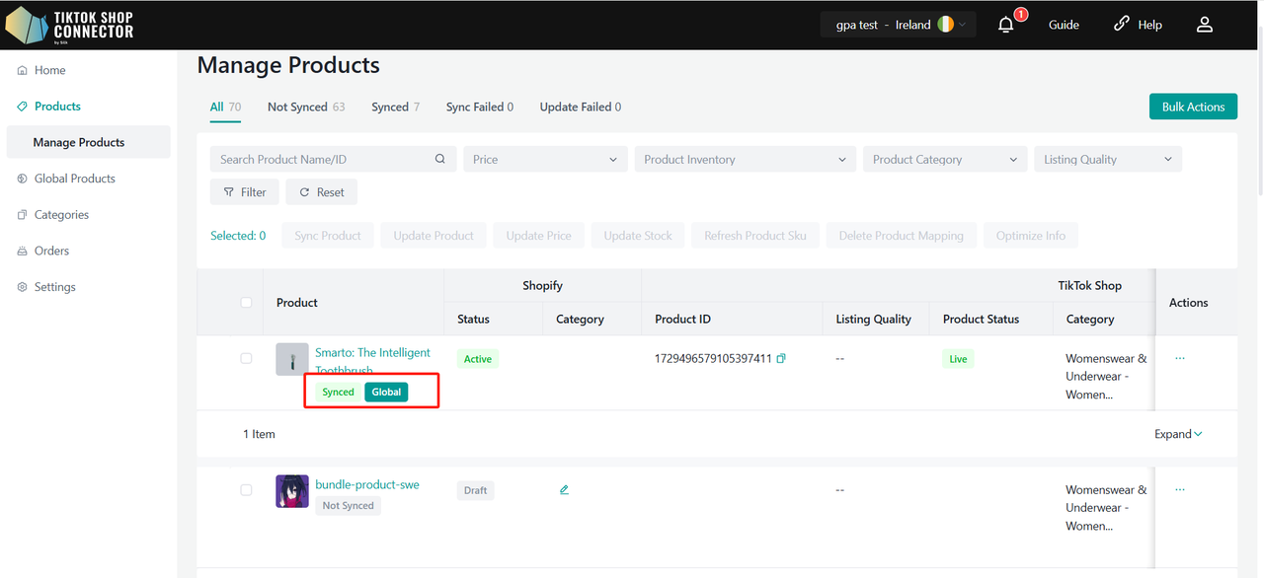Expand the 1 Item variant row
Viewport: 1264px width, 578px height.
1178,434
